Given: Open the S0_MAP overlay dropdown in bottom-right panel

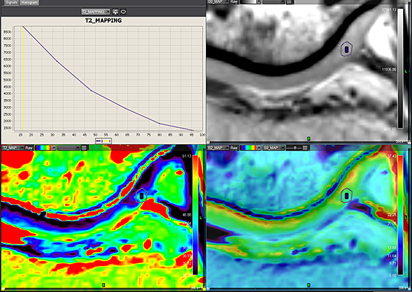Looking at the screenshot, I should pos(271,148).
